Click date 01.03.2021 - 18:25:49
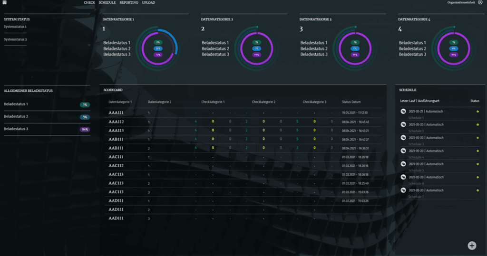487x256 pixels. point(355,183)
